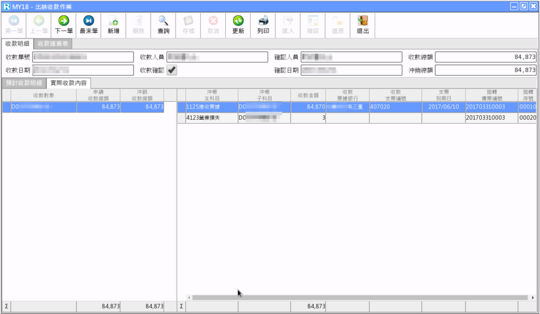Click the 確認人員 input field
This screenshot has height=314, width=540.
[351, 57]
